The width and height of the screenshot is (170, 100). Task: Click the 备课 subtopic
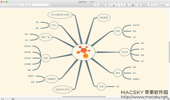click(134, 67)
